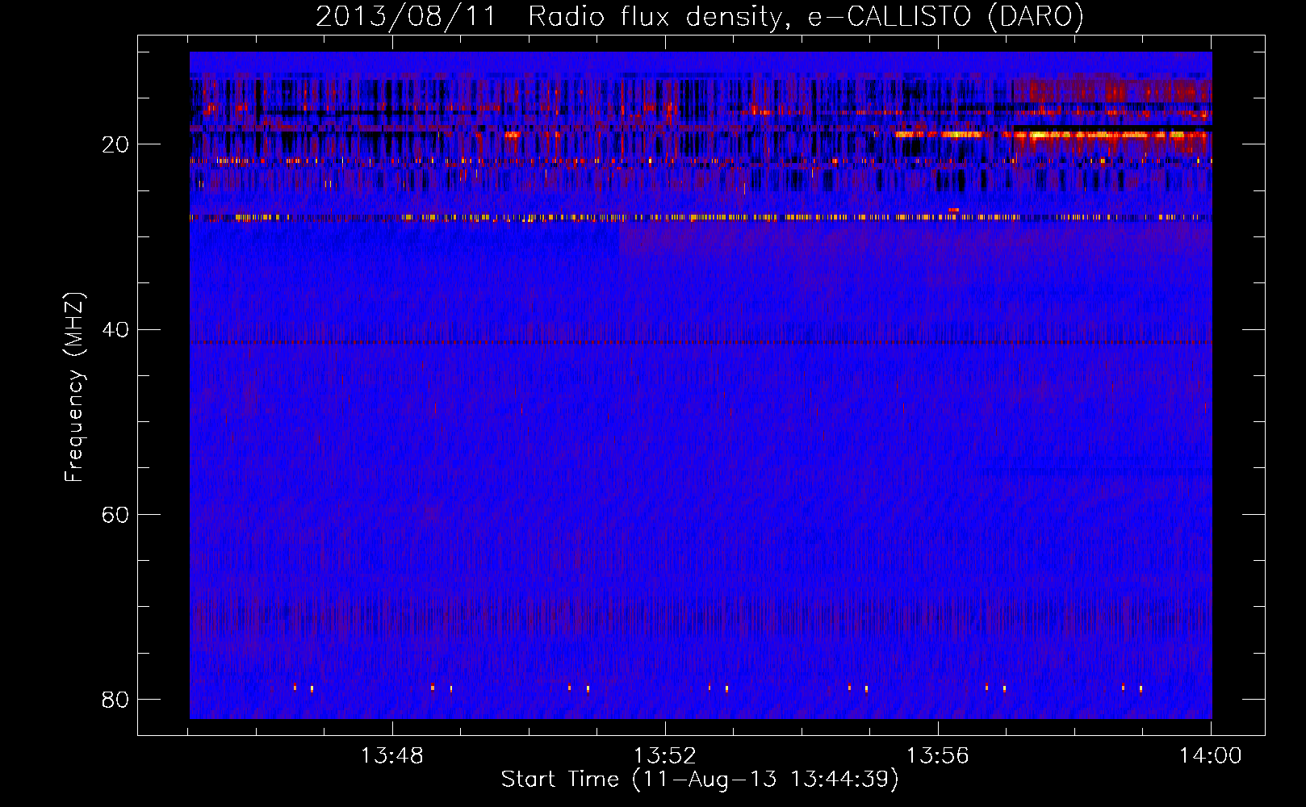Click the 'Frequency (MHZ)' axis label
1306x807 pixels.
coord(74,387)
